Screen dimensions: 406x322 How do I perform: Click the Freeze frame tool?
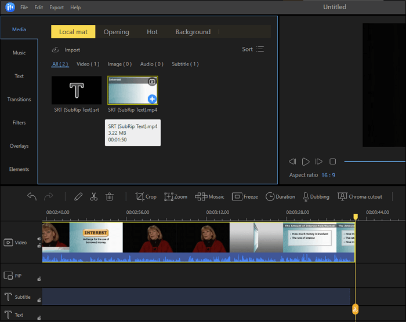pyautogui.click(x=245, y=197)
